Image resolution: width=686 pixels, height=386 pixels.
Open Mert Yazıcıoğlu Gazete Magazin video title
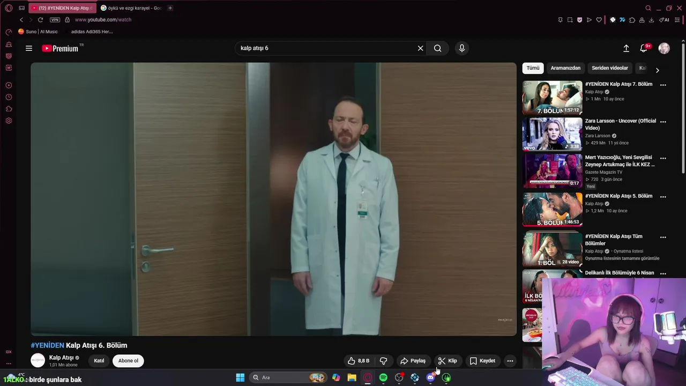coord(620,161)
